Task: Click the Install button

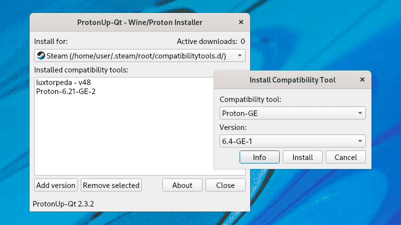Action: coord(303,157)
